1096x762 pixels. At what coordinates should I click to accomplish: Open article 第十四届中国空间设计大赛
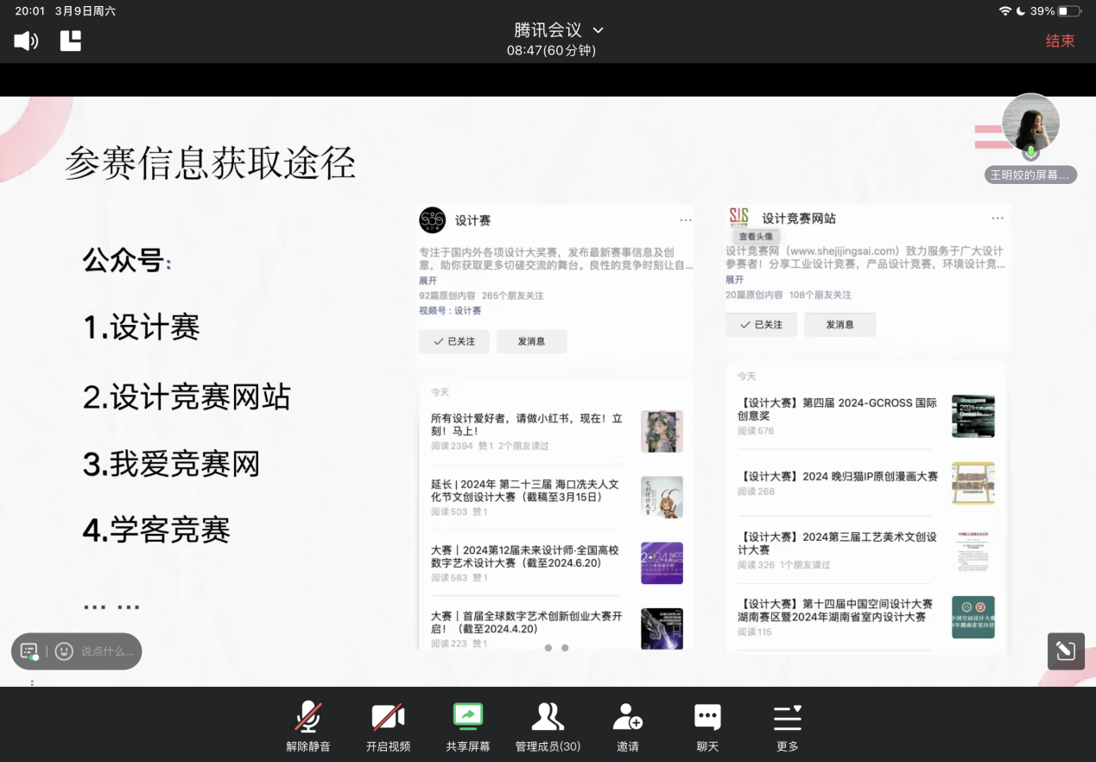835,610
